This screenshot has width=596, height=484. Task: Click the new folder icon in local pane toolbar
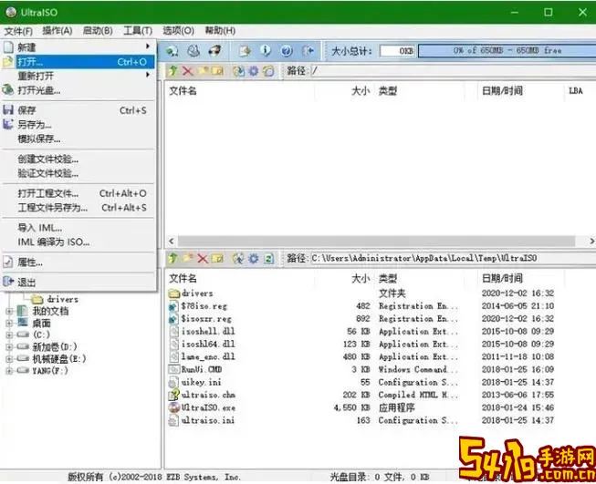pos(188,259)
